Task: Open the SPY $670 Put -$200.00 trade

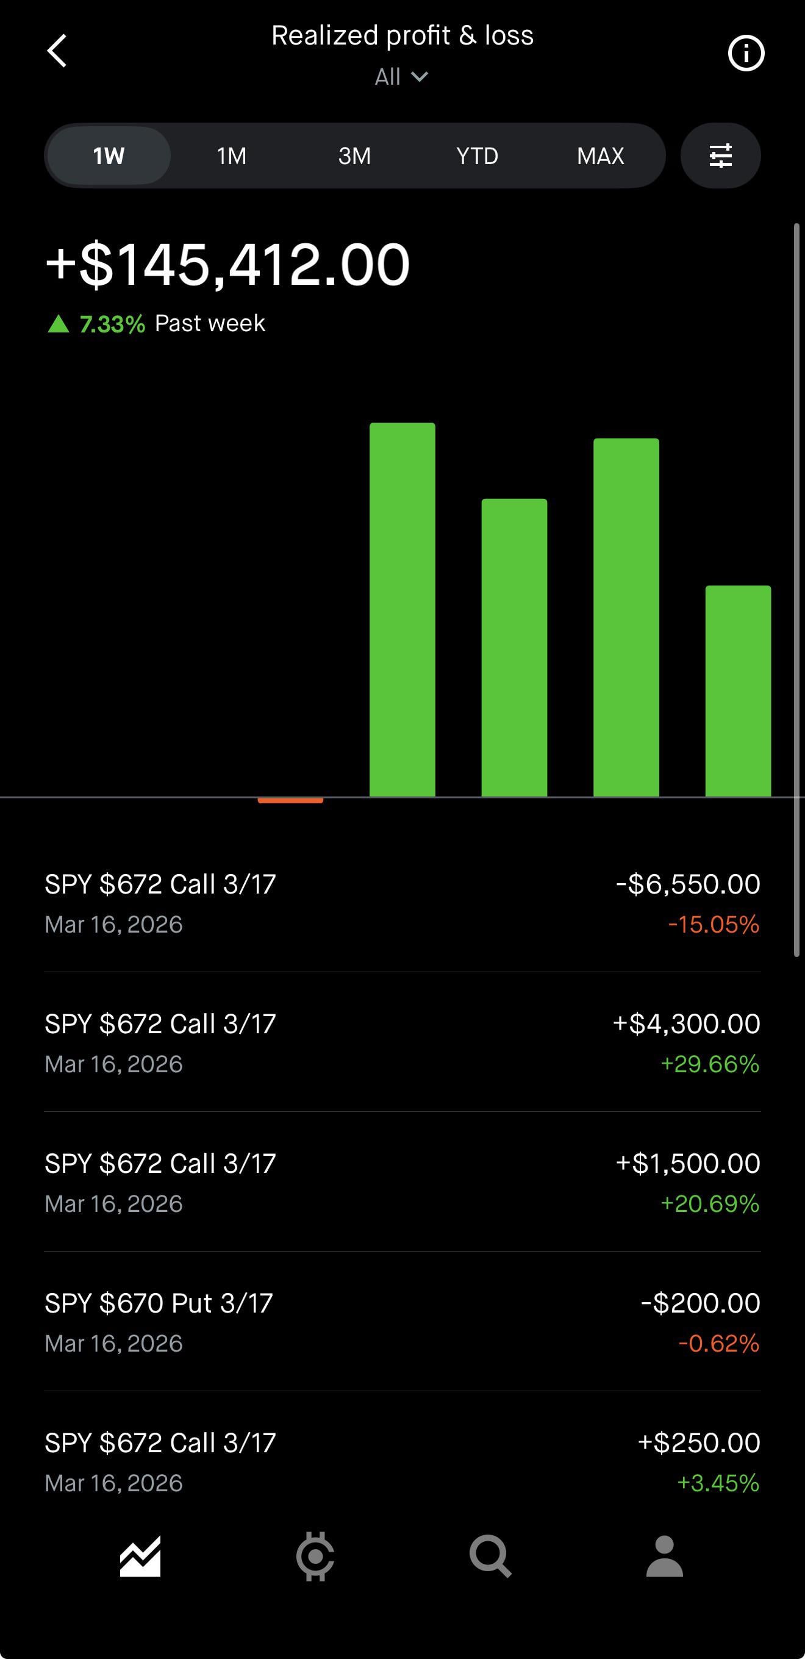Action: (402, 1322)
